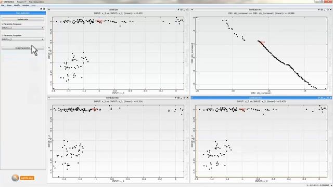Click the arrow menu icon of bottom-left anthill plot
Image resolution: width=333 pixels, height=187 pixels.
point(49,98)
